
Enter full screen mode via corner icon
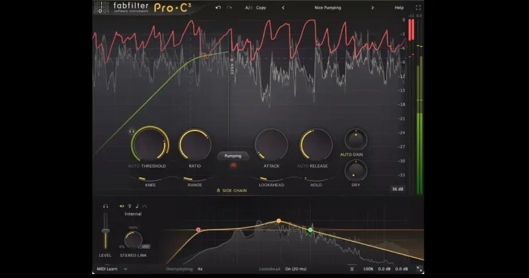418,7
